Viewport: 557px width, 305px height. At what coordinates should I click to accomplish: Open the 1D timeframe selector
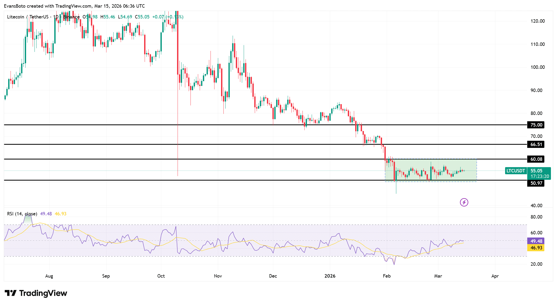click(56, 17)
